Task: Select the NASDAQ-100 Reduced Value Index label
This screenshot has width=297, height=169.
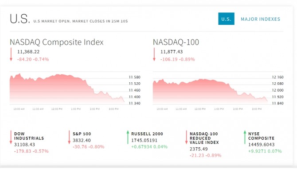Action: [204, 138]
